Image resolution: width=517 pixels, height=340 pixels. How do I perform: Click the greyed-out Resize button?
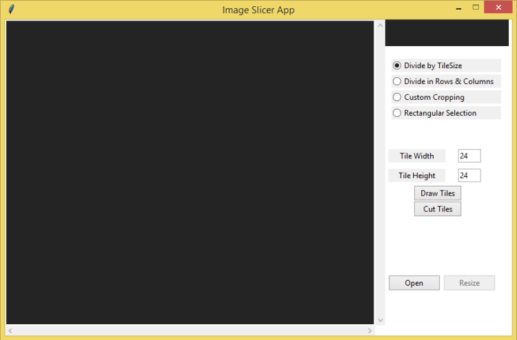(469, 283)
